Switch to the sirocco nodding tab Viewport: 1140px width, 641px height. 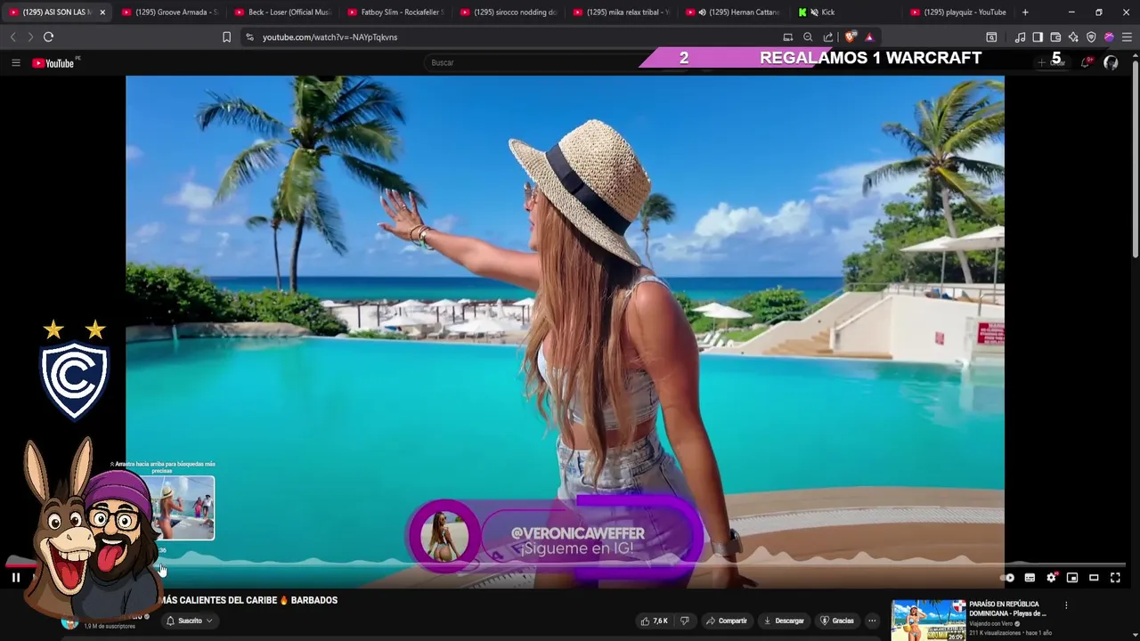click(x=509, y=12)
